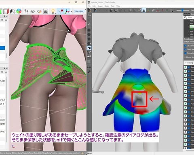This screenshot has height=155, width=194.
Task: Toggle the Fixed Weight checkbox
Action: (186, 49)
